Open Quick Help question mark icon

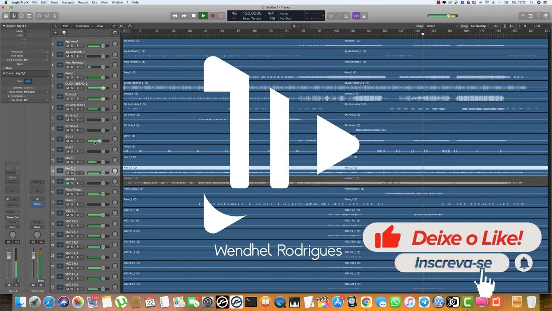pos(22,16)
